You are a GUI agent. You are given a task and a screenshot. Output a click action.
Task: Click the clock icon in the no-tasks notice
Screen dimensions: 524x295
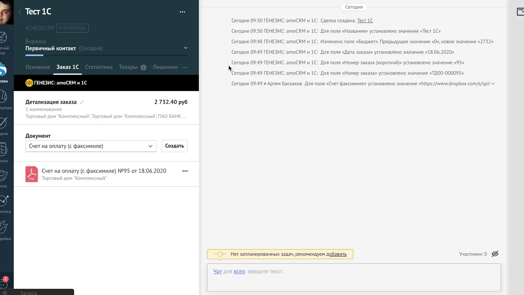click(x=220, y=254)
